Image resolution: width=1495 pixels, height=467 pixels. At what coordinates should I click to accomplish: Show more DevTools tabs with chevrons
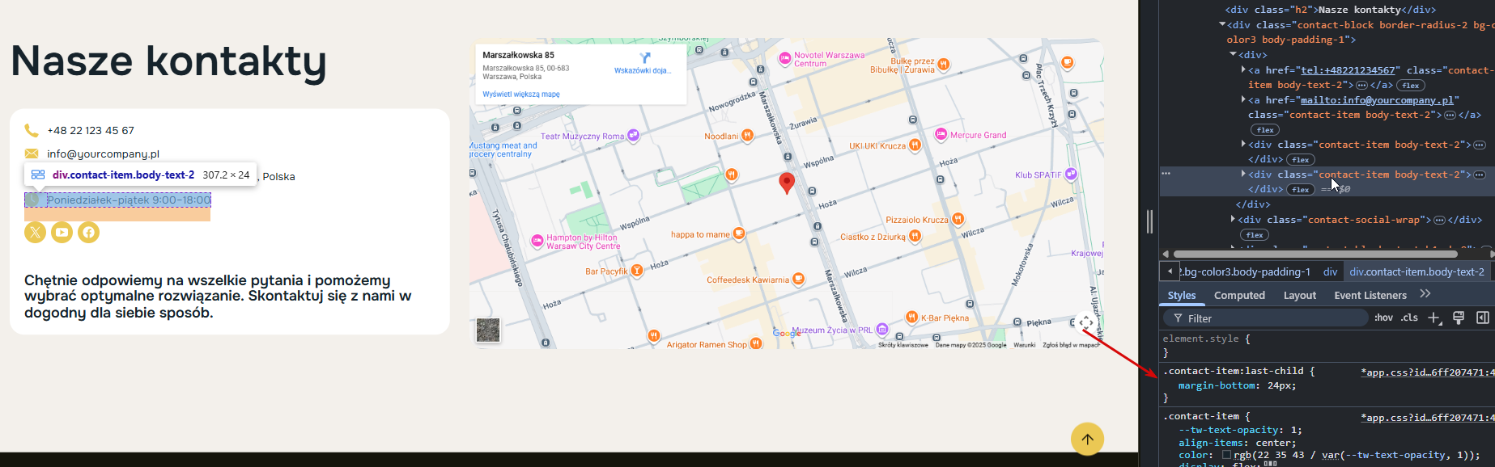coord(1425,294)
